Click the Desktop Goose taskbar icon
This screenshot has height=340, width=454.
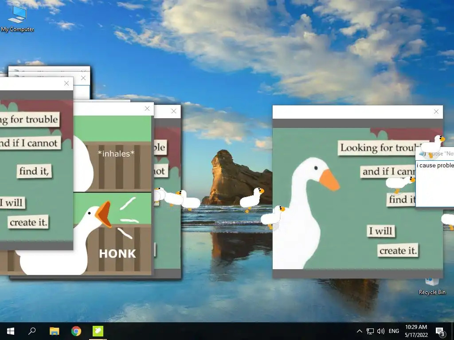point(98,331)
